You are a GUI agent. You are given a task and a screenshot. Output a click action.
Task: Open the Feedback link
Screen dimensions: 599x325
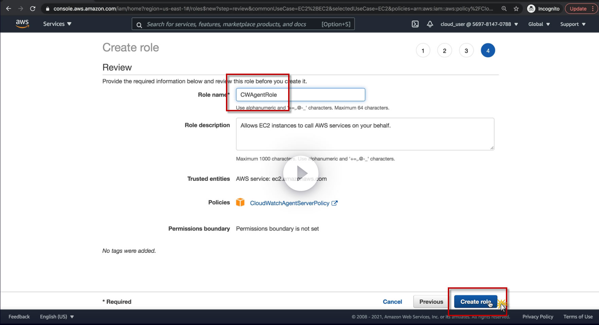tap(19, 317)
